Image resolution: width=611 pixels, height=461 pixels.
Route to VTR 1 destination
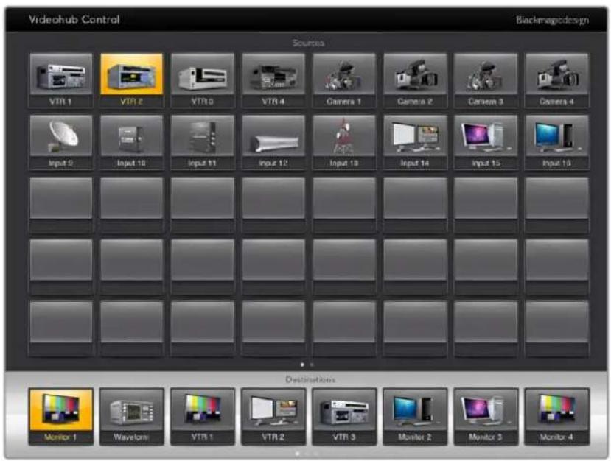click(x=203, y=416)
